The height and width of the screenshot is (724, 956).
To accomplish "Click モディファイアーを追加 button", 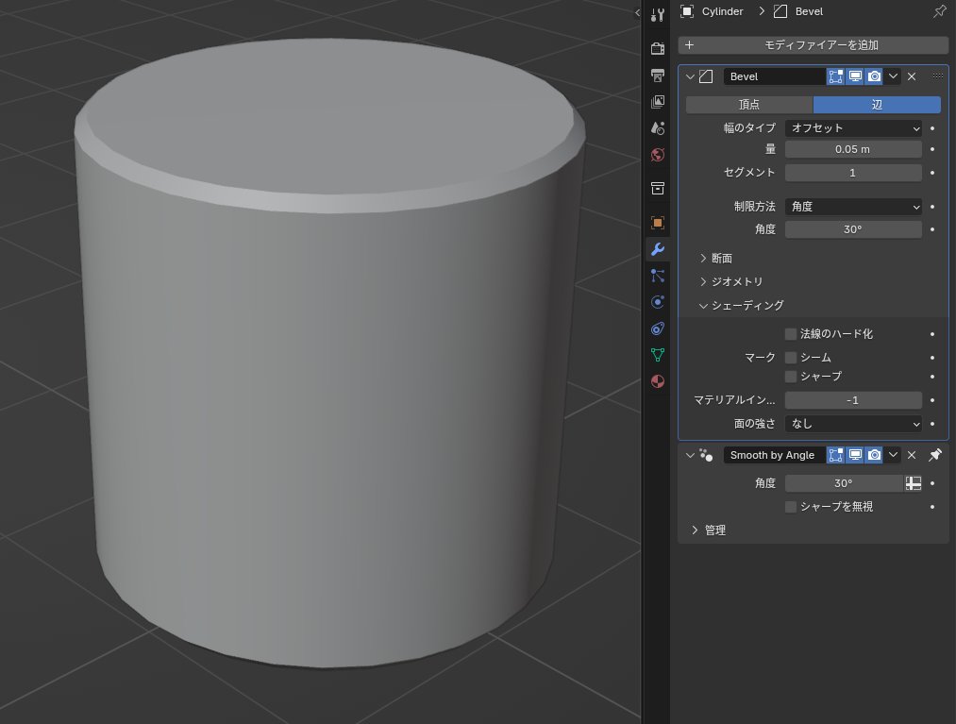I will (x=813, y=45).
